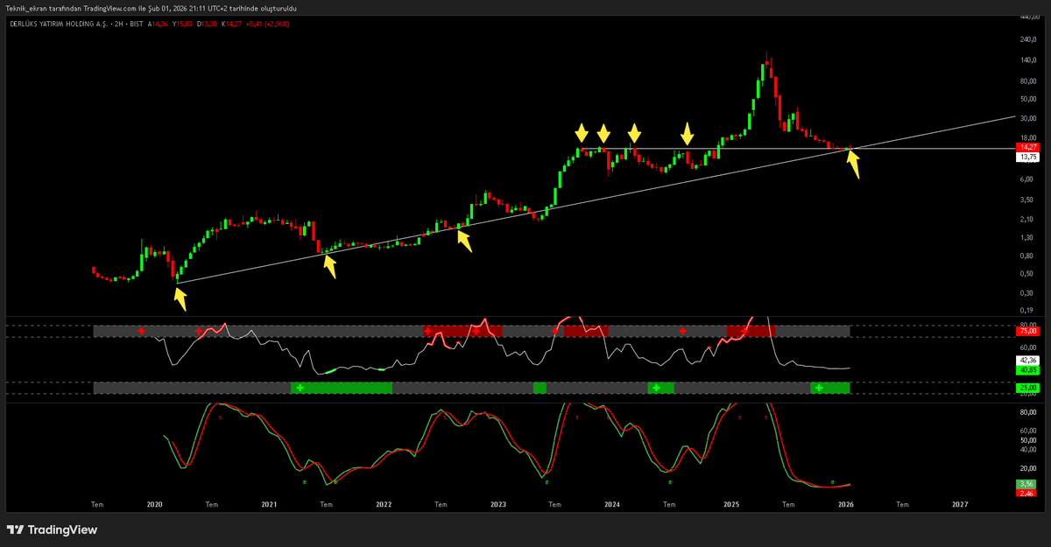1051x547 pixels.
Task: Click the 2023 label on the time axis
Action: pyautogui.click(x=497, y=504)
